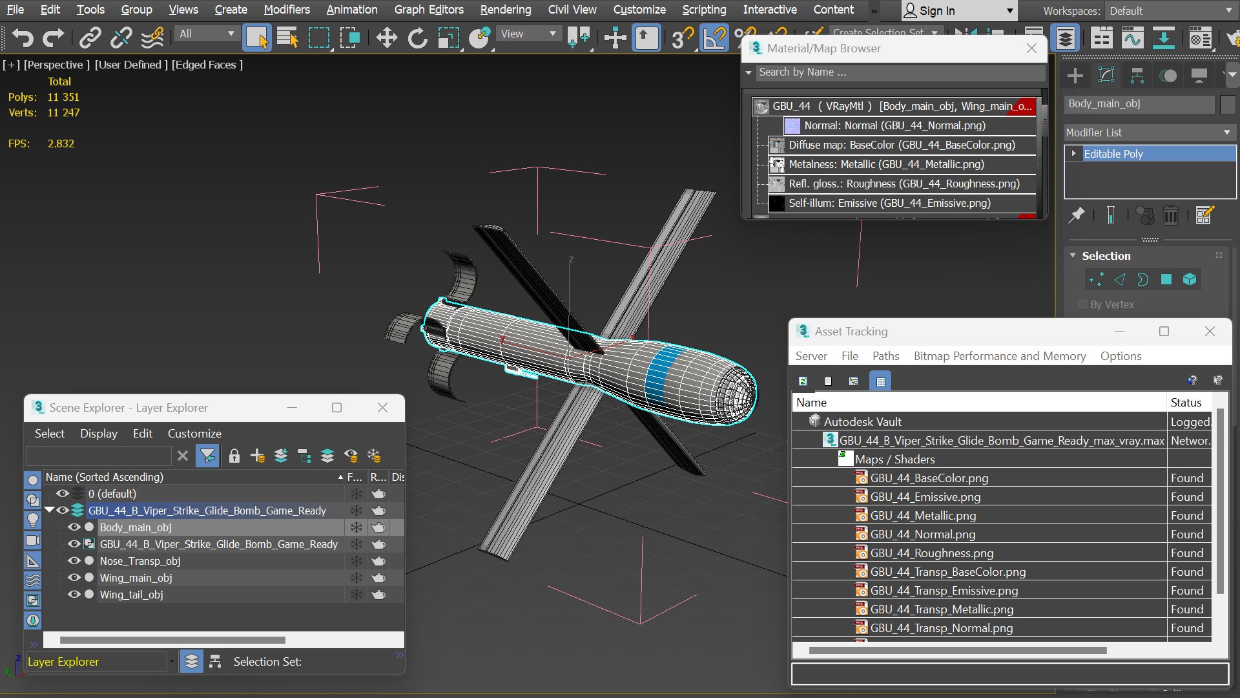Click the [Edged Faces] viewport label
Screen dimensions: 1240x698
click(x=207, y=65)
